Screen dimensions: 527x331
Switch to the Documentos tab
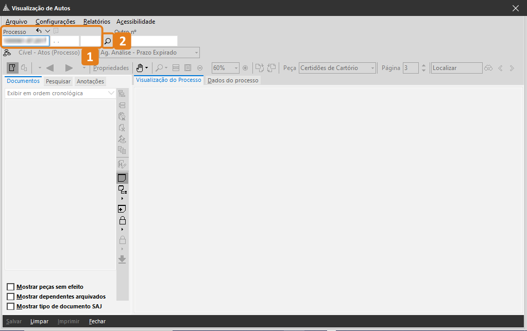coord(23,81)
